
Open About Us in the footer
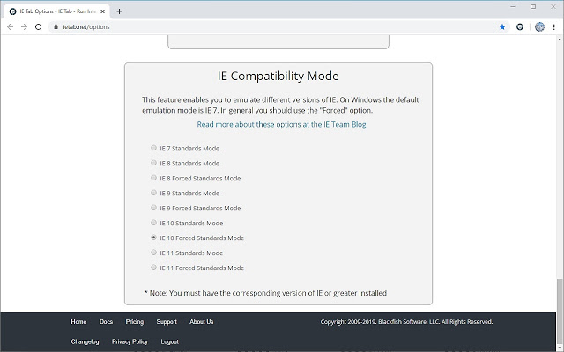(202, 322)
